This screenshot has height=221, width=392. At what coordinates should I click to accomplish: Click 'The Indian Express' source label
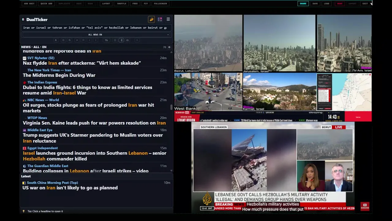tap(42, 82)
